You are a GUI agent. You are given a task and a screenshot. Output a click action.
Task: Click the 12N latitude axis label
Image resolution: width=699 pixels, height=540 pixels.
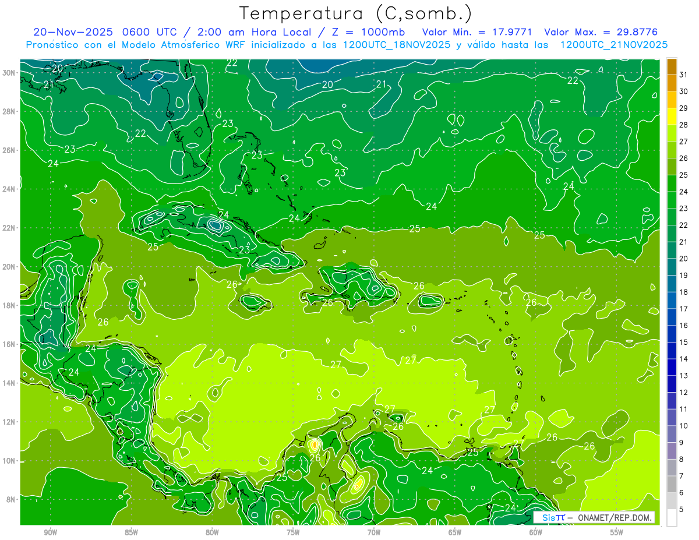pyautogui.click(x=9, y=422)
